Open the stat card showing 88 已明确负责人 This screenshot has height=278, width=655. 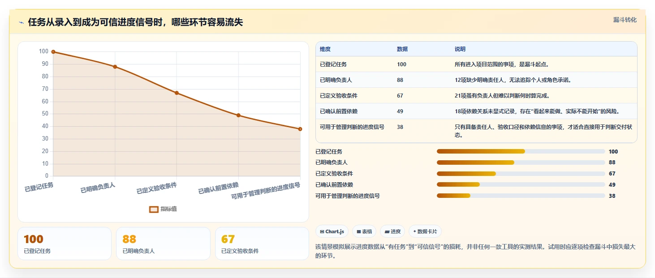(163, 244)
